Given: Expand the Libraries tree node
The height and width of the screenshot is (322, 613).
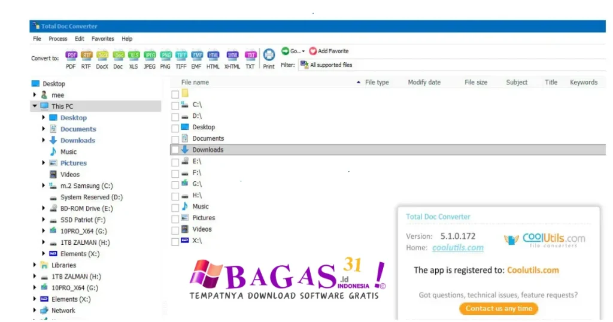Looking at the screenshot, I should 35,265.
